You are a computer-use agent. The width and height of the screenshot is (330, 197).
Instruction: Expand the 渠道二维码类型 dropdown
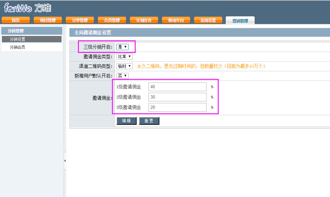(x=124, y=66)
